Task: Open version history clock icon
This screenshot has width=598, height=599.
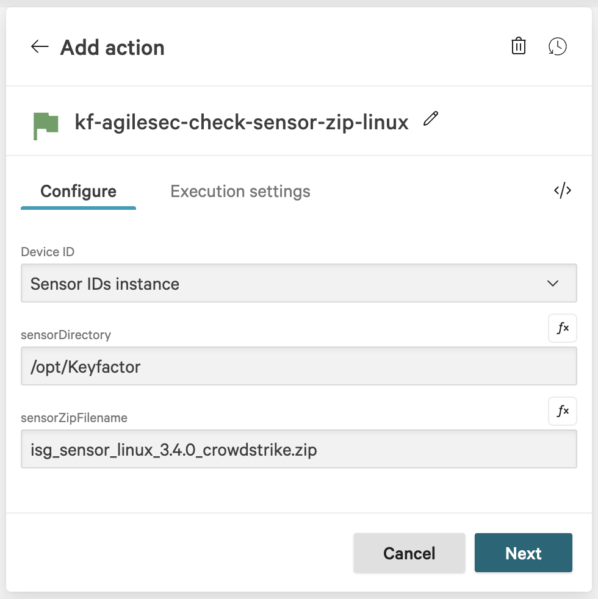Action: click(x=557, y=46)
